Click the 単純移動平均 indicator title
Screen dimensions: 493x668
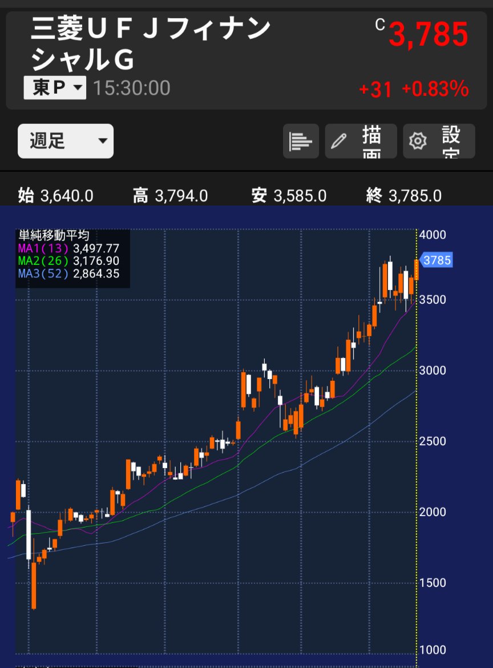pyautogui.click(x=54, y=236)
